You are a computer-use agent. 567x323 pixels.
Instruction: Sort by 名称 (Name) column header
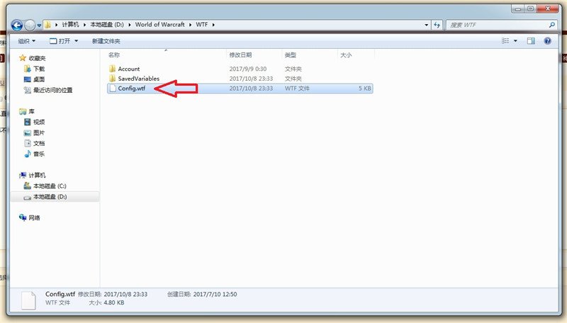114,55
